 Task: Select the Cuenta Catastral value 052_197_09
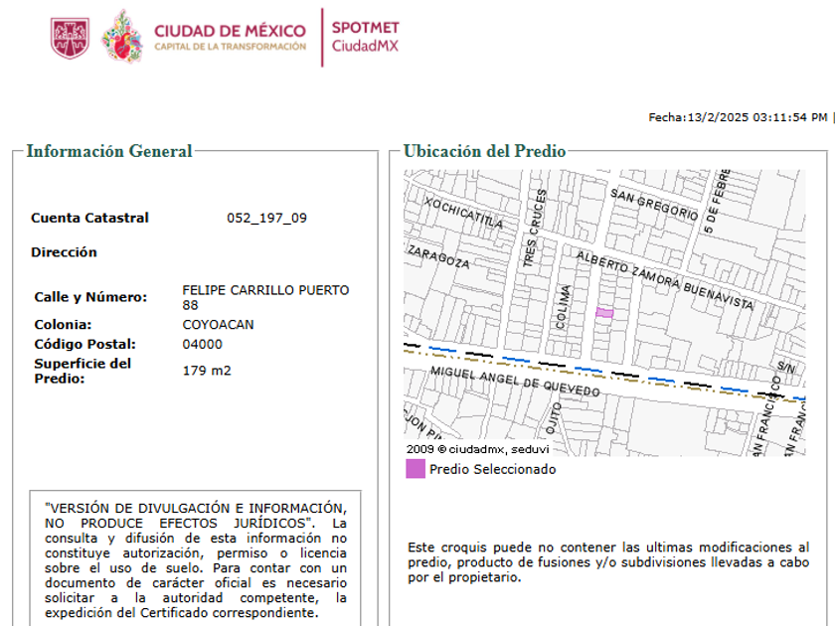(x=266, y=218)
